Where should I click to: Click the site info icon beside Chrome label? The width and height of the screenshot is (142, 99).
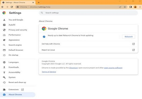pos(18,7)
